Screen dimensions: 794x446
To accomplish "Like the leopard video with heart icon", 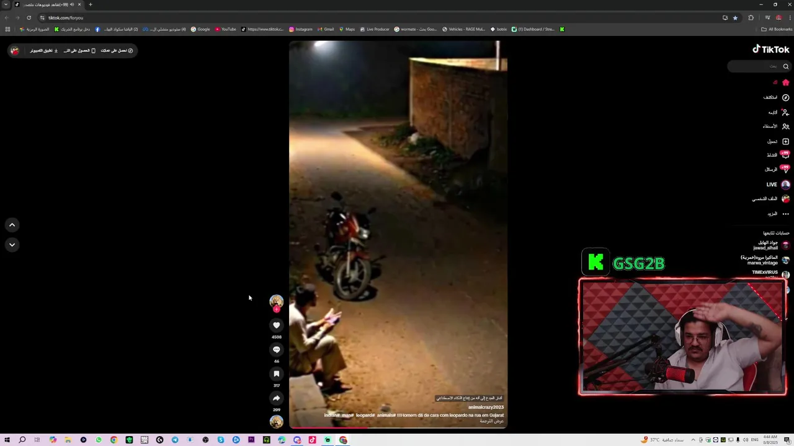I will coord(277,325).
